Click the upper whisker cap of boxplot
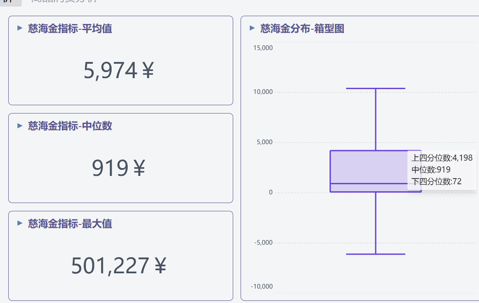The width and height of the screenshot is (479, 303). 375,88
